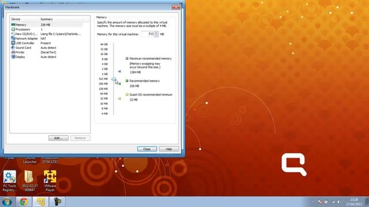The height and width of the screenshot is (207, 369).
Task: Click the guest OS minimum yellow marker
Action: coord(119,98)
